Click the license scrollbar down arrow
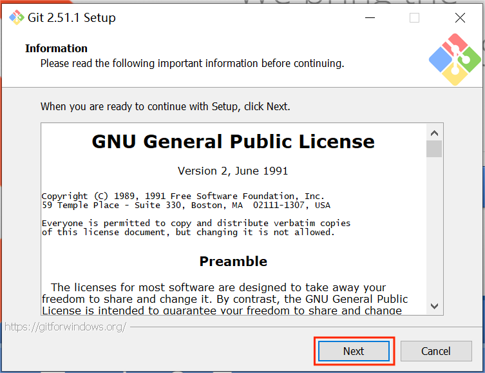The image size is (485, 373). pos(434,306)
